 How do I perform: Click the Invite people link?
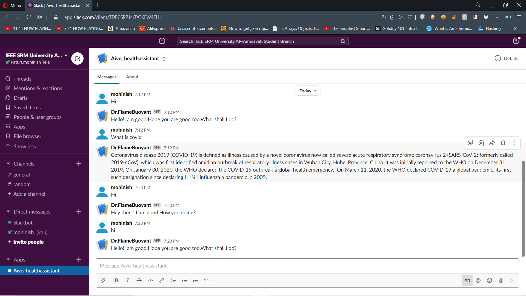pos(28,242)
